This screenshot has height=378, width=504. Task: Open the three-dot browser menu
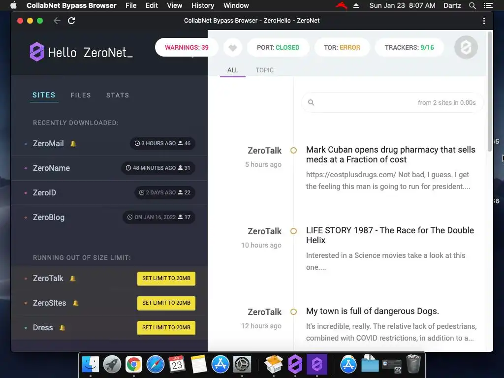coord(484,21)
